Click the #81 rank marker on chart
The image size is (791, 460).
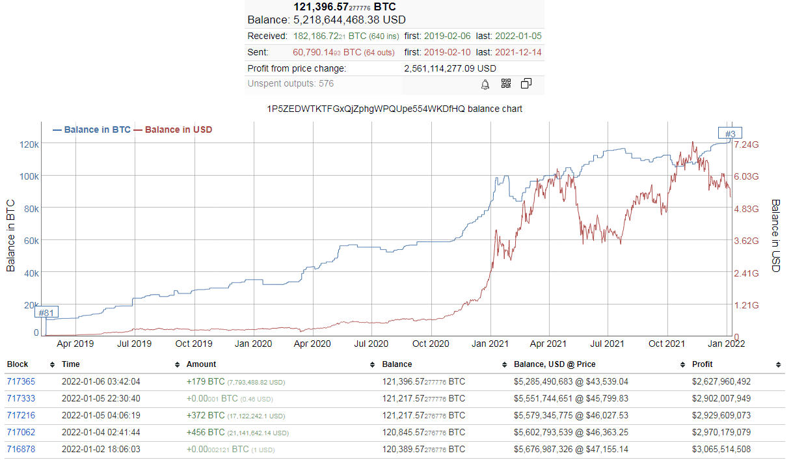tap(46, 312)
